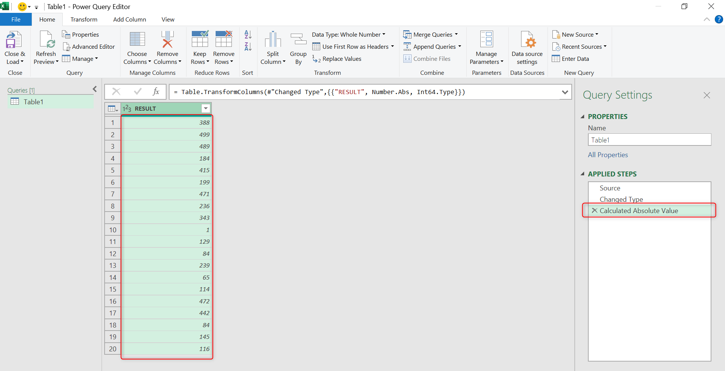
Task: Open the RESULT column filter dropdown
Action: (x=205, y=109)
